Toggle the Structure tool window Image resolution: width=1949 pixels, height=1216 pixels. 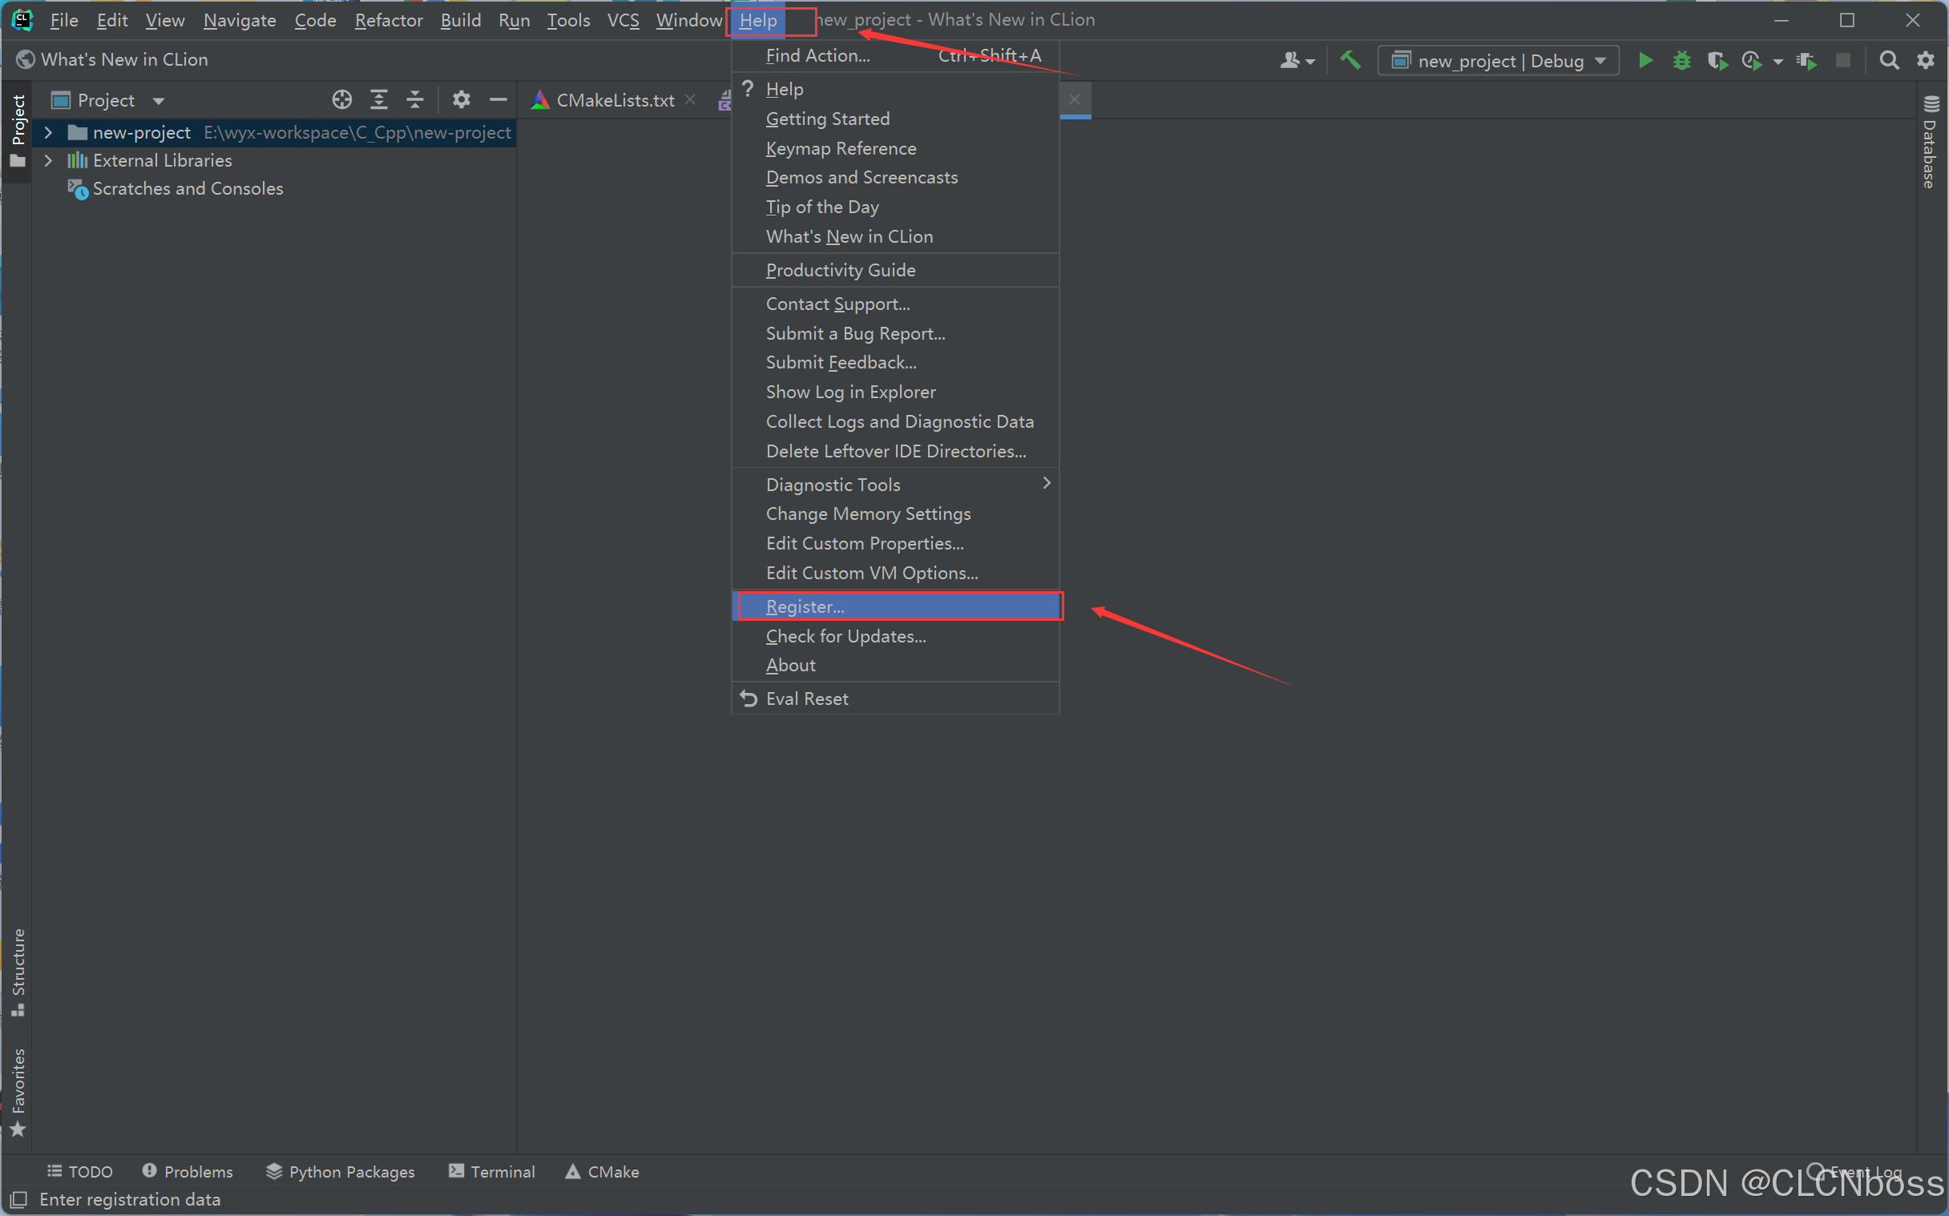(x=18, y=971)
